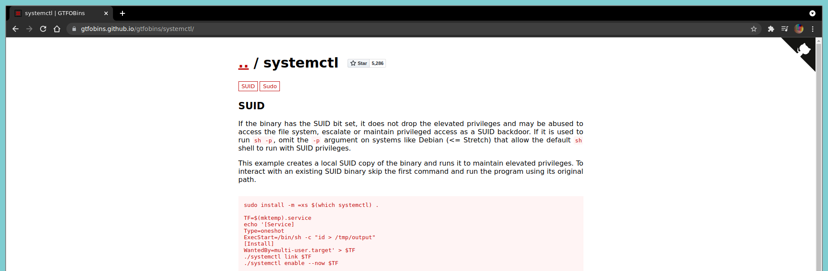
Task: Click the address bar URL
Action: (138, 29)
